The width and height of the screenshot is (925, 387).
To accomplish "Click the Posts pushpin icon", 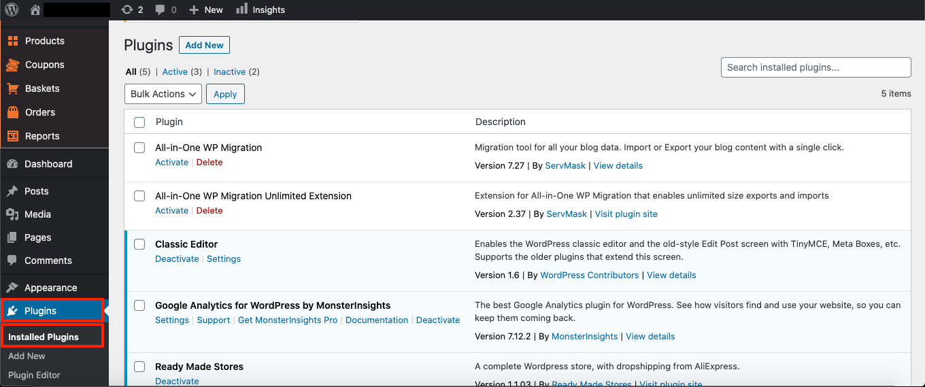I will click(12, 191).
